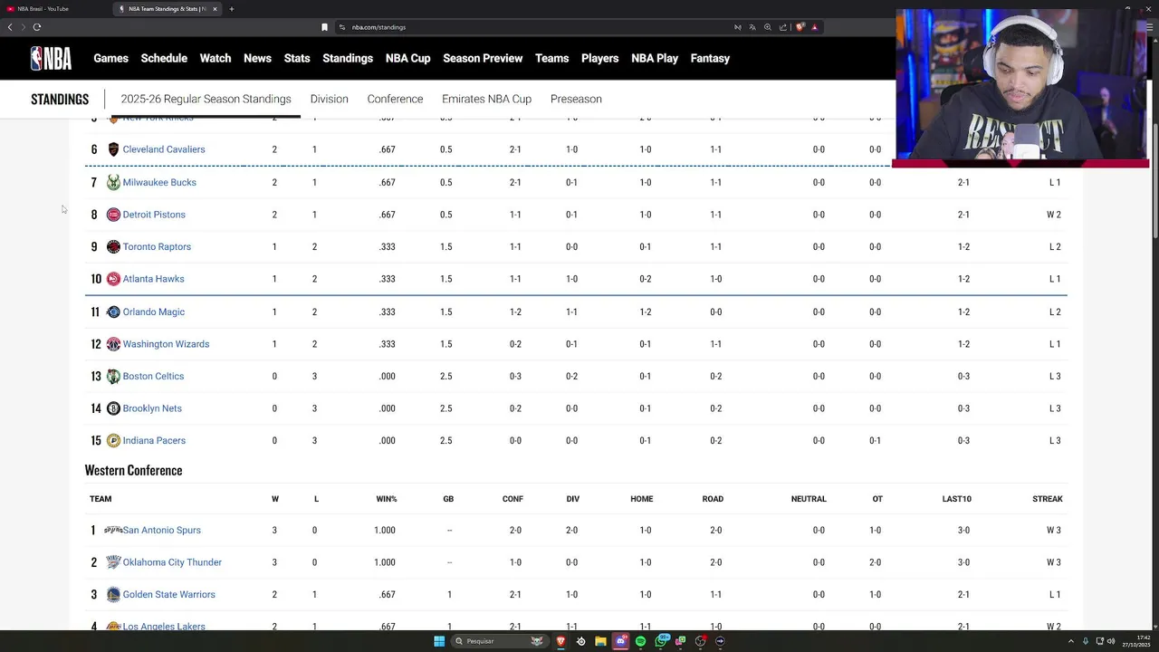Switch to Emirates NBA Cup tab

click(486, 99)
